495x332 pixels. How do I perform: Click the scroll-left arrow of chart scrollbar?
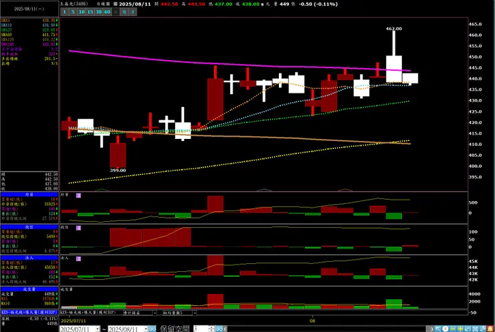point(225,329)
